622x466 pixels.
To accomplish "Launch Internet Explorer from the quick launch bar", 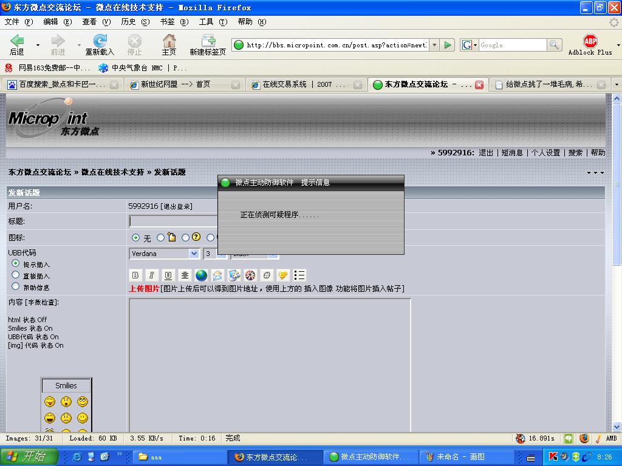I will [77, 456].
